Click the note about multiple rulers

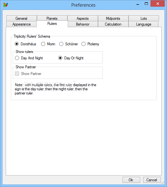pos(55,89)
